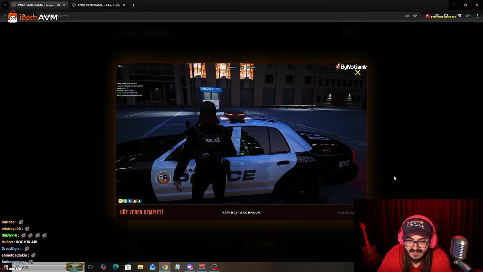
Task: Open the media control playlist icon
Action: pos(459,16)
